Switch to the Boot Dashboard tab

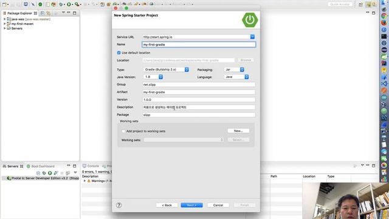coord(41,166)
